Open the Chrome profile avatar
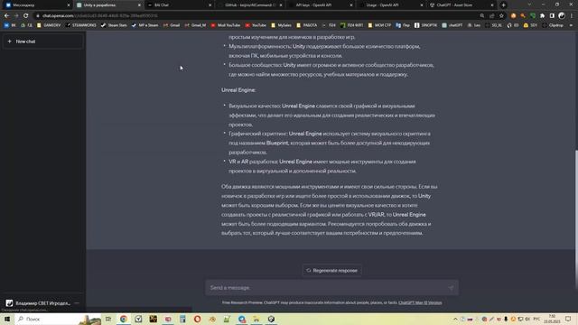The height and width of the screenshot is (325, 578). point(562,16)
